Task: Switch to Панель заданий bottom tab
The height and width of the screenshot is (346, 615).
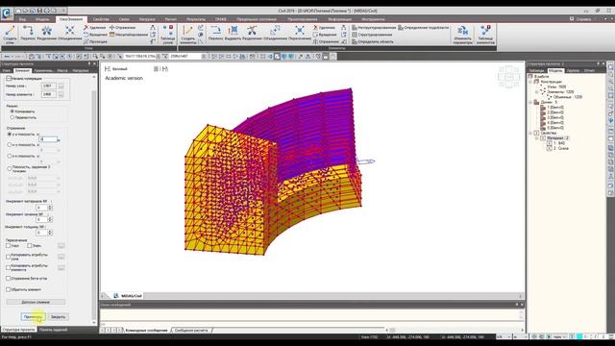Action: click(x=54, y=330)
